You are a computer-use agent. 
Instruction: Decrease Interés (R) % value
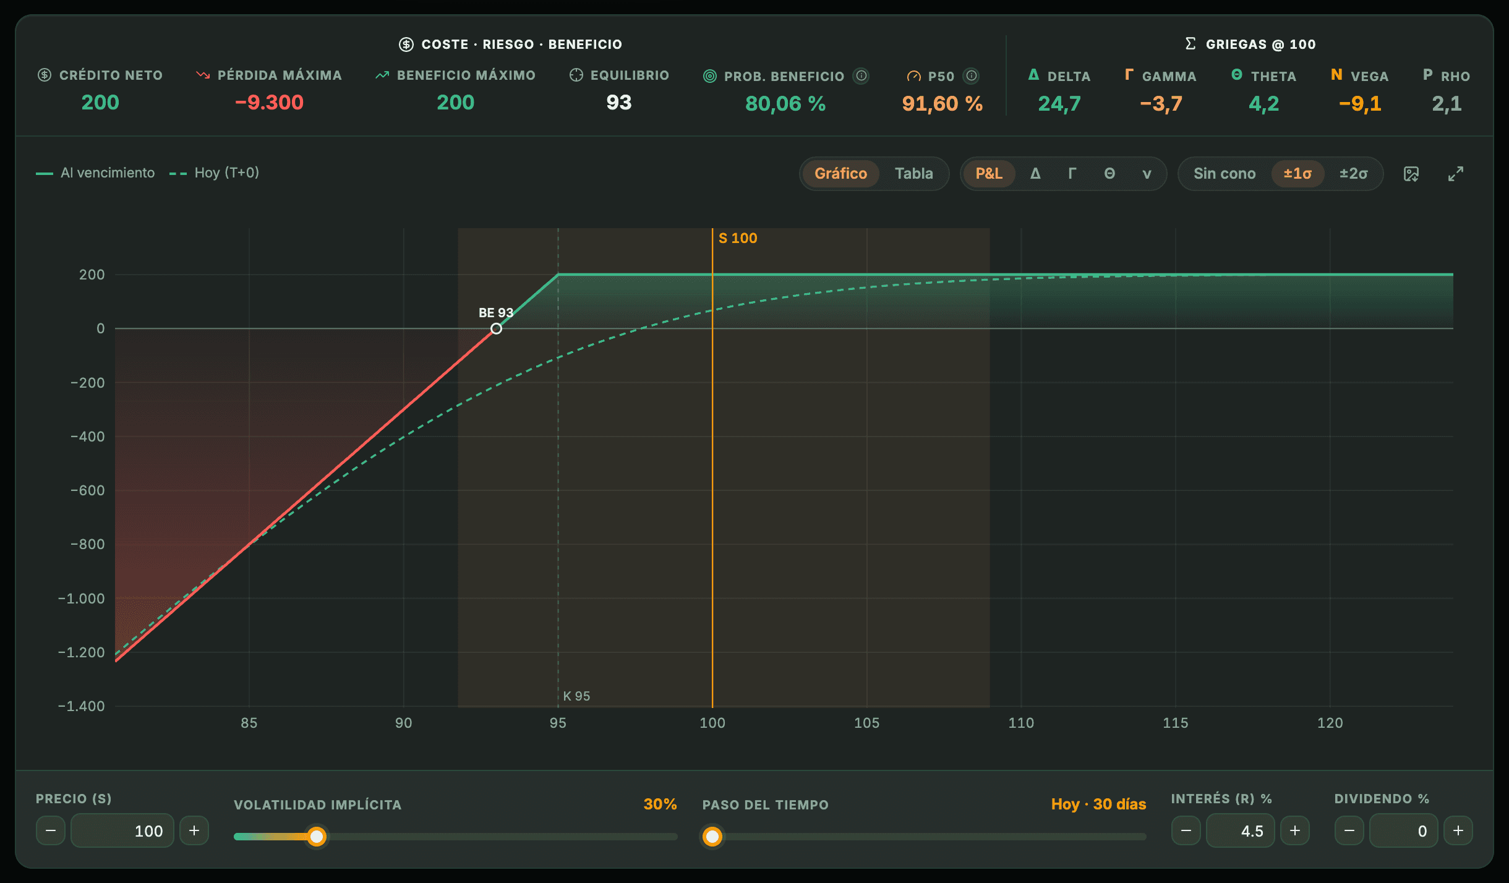coord(1186,830)
